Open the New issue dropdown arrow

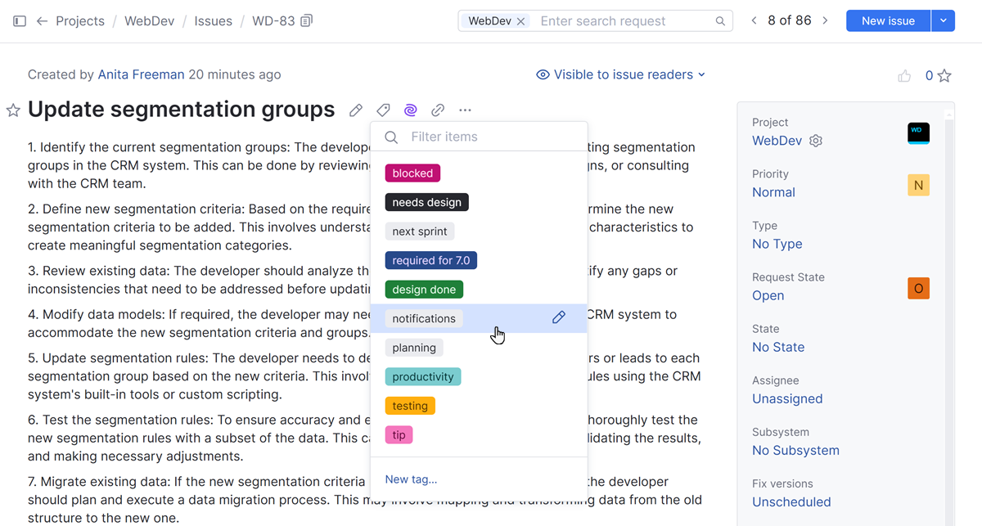944,21
